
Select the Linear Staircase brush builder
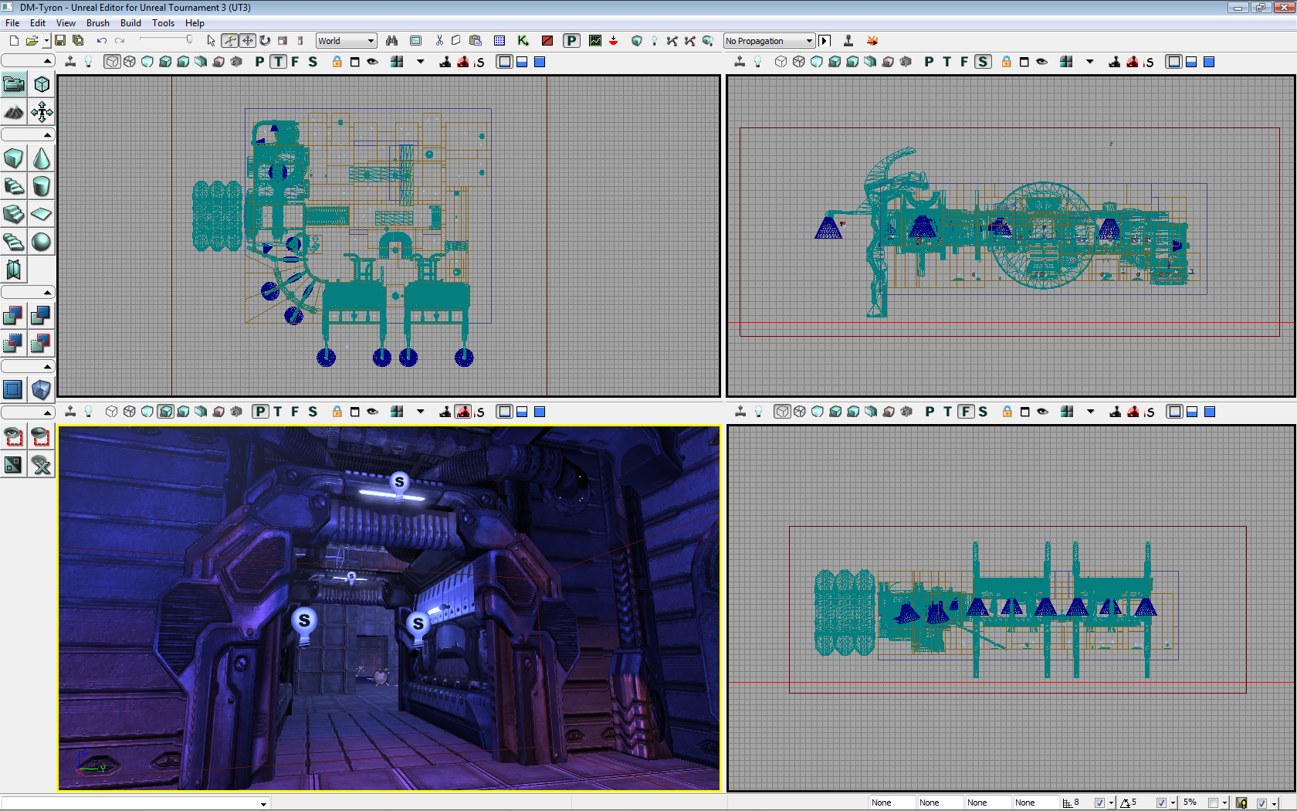tap(14, 214)
